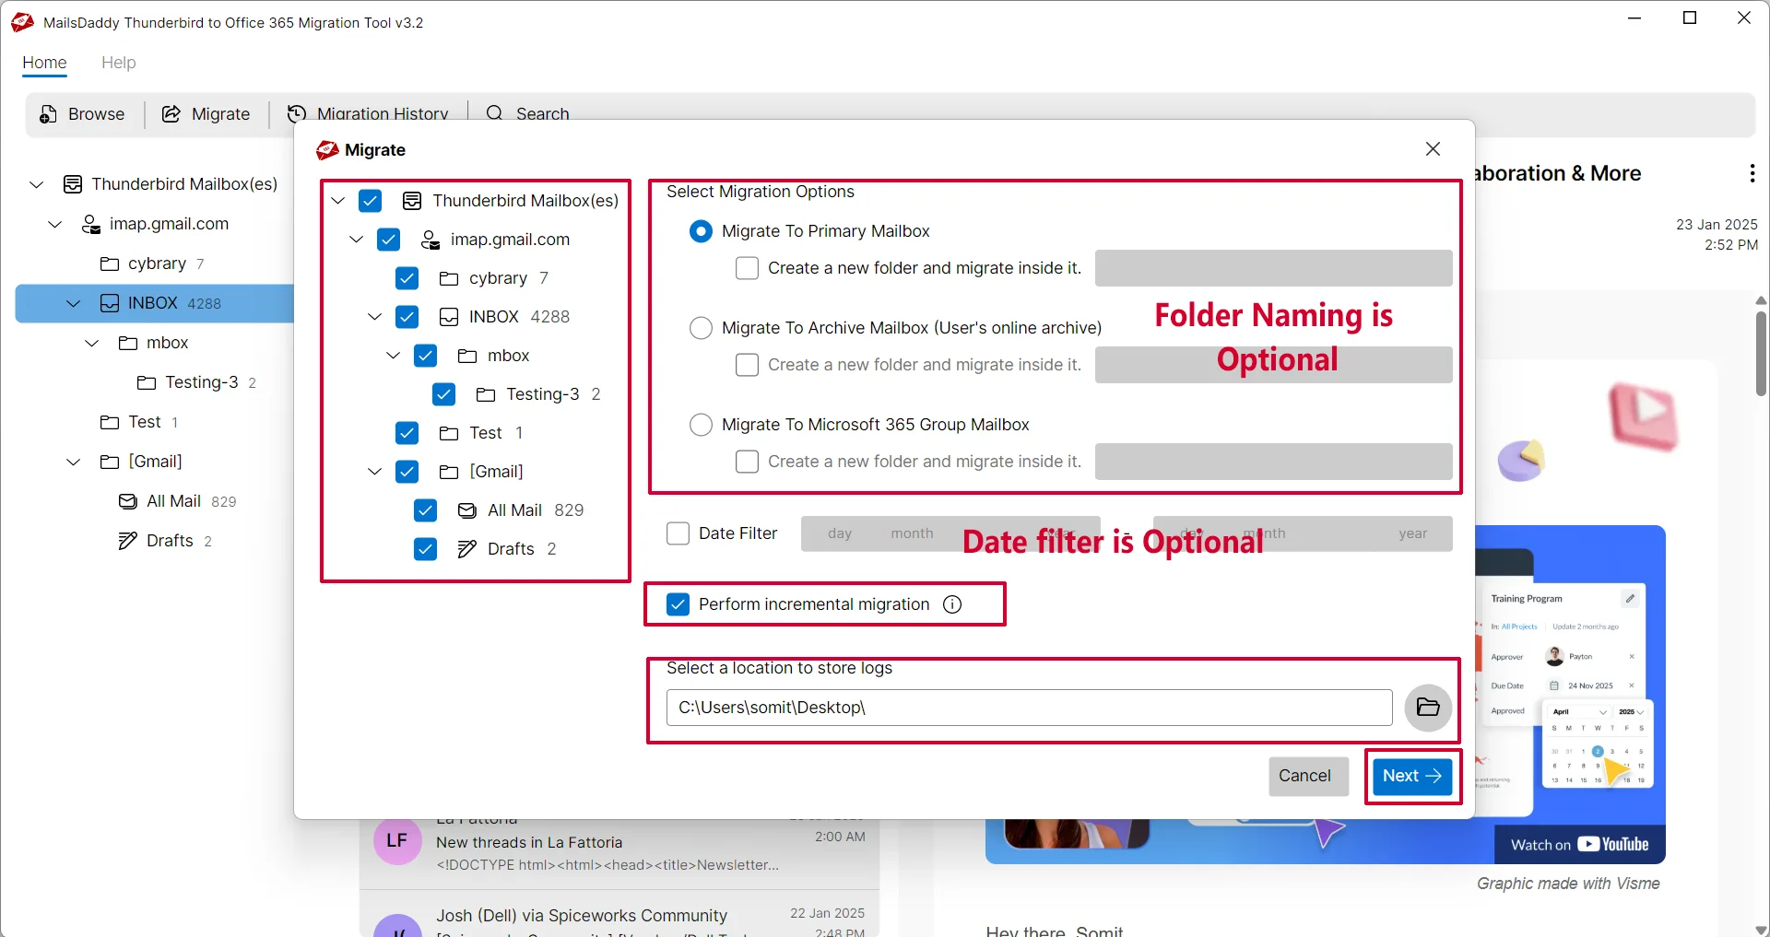Click Testing-3 folder icon in dialog
The width and height of the screenshot is (1770, 937).
tap(486, 394)
